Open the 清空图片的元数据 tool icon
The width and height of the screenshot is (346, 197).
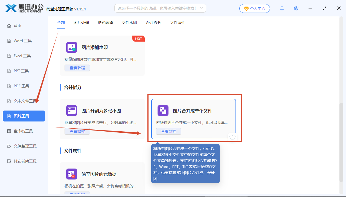[x=72, y=174]
